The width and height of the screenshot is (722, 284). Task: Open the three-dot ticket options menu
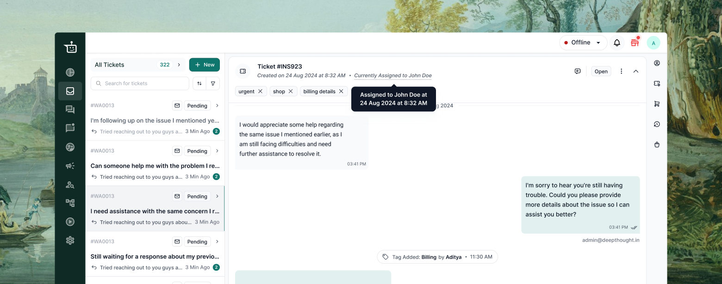622,71
